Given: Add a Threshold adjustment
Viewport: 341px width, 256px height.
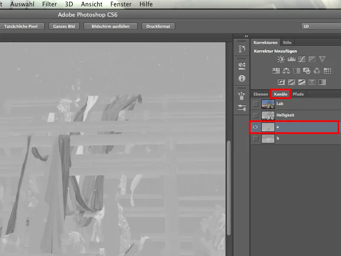Looking at the screenshot, I should (x=302, y=82).
